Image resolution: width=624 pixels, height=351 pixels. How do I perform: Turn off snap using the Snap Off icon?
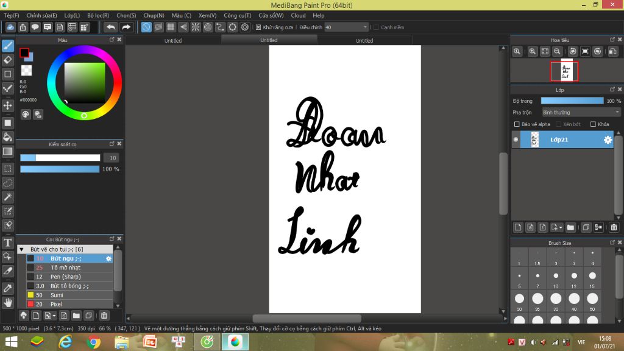click(146, 27)
